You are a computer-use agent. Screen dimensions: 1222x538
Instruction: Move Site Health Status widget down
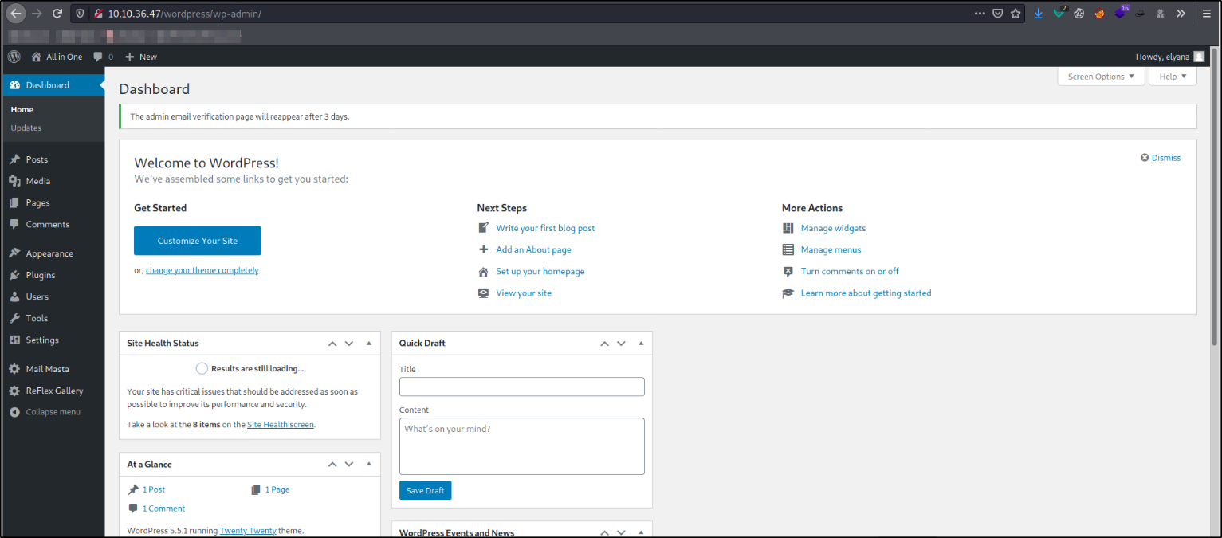click(x=349, y=344)
